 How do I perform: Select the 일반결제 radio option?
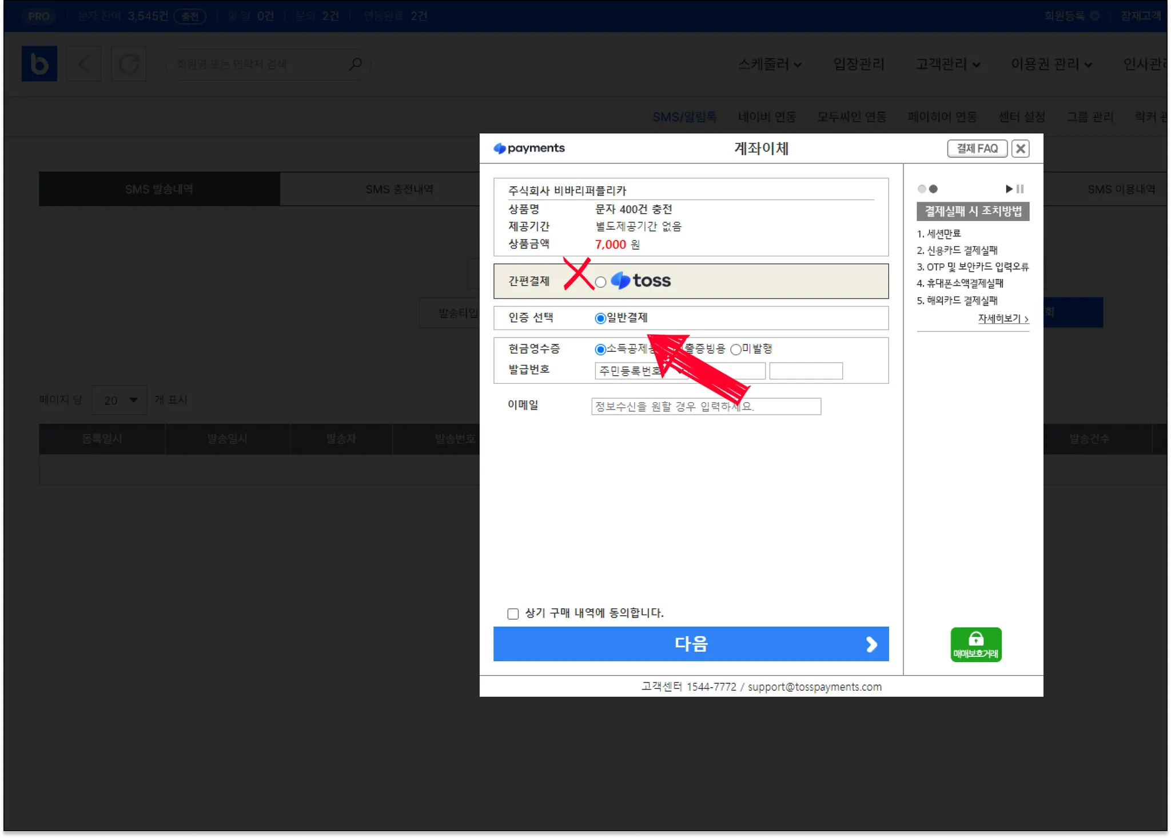click(600, 318)
